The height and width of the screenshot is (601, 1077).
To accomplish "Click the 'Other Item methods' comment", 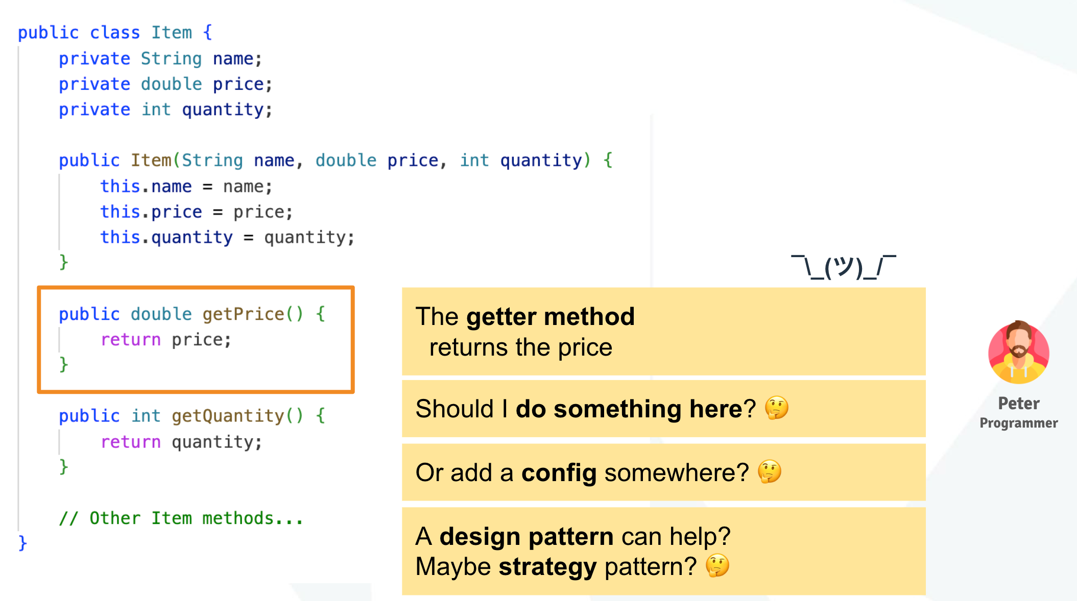I will [x=181, y=518].
